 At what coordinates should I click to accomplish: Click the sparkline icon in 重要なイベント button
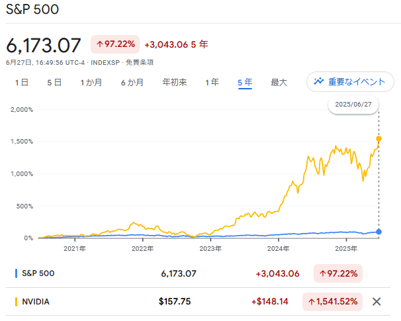pos(319,81)
